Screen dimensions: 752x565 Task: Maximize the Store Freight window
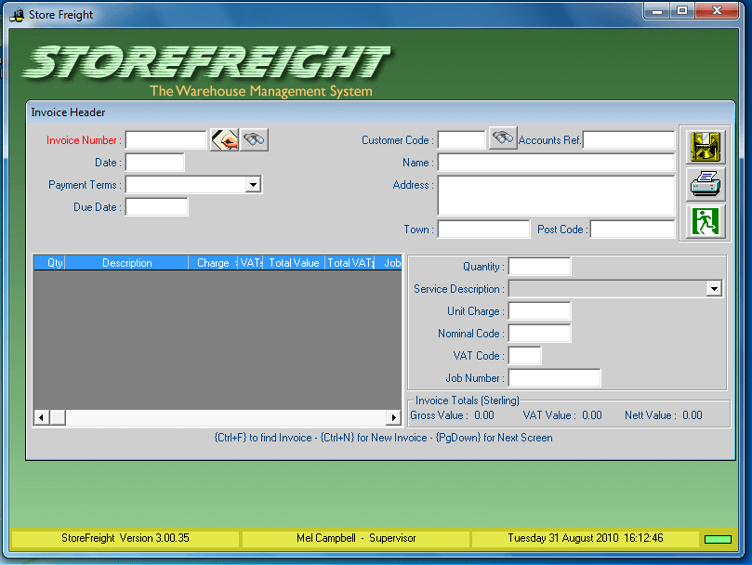682,11
